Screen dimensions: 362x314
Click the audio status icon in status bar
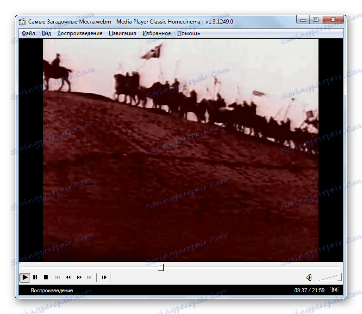pyautogui.click(x=335, y=290)
